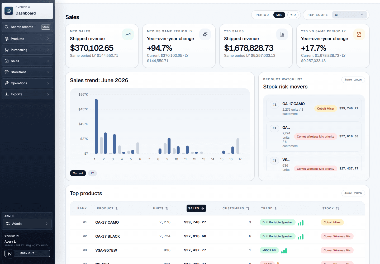
Task: Click watchlist item #1 OA-17 CAMO title
Action: coord(293,104)
